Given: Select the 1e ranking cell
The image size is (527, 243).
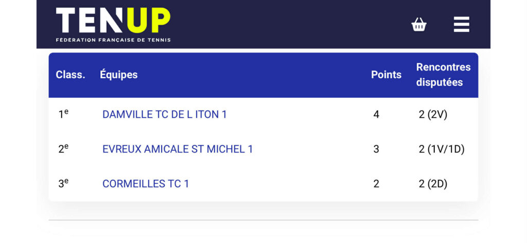Looking at the screenshot, I should click(x=63, y=114).
